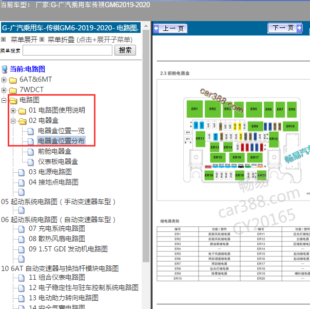Open 13 电动助力转向电路图
The height and width of the screenshot is (309, 310).
tap(64, 298)
